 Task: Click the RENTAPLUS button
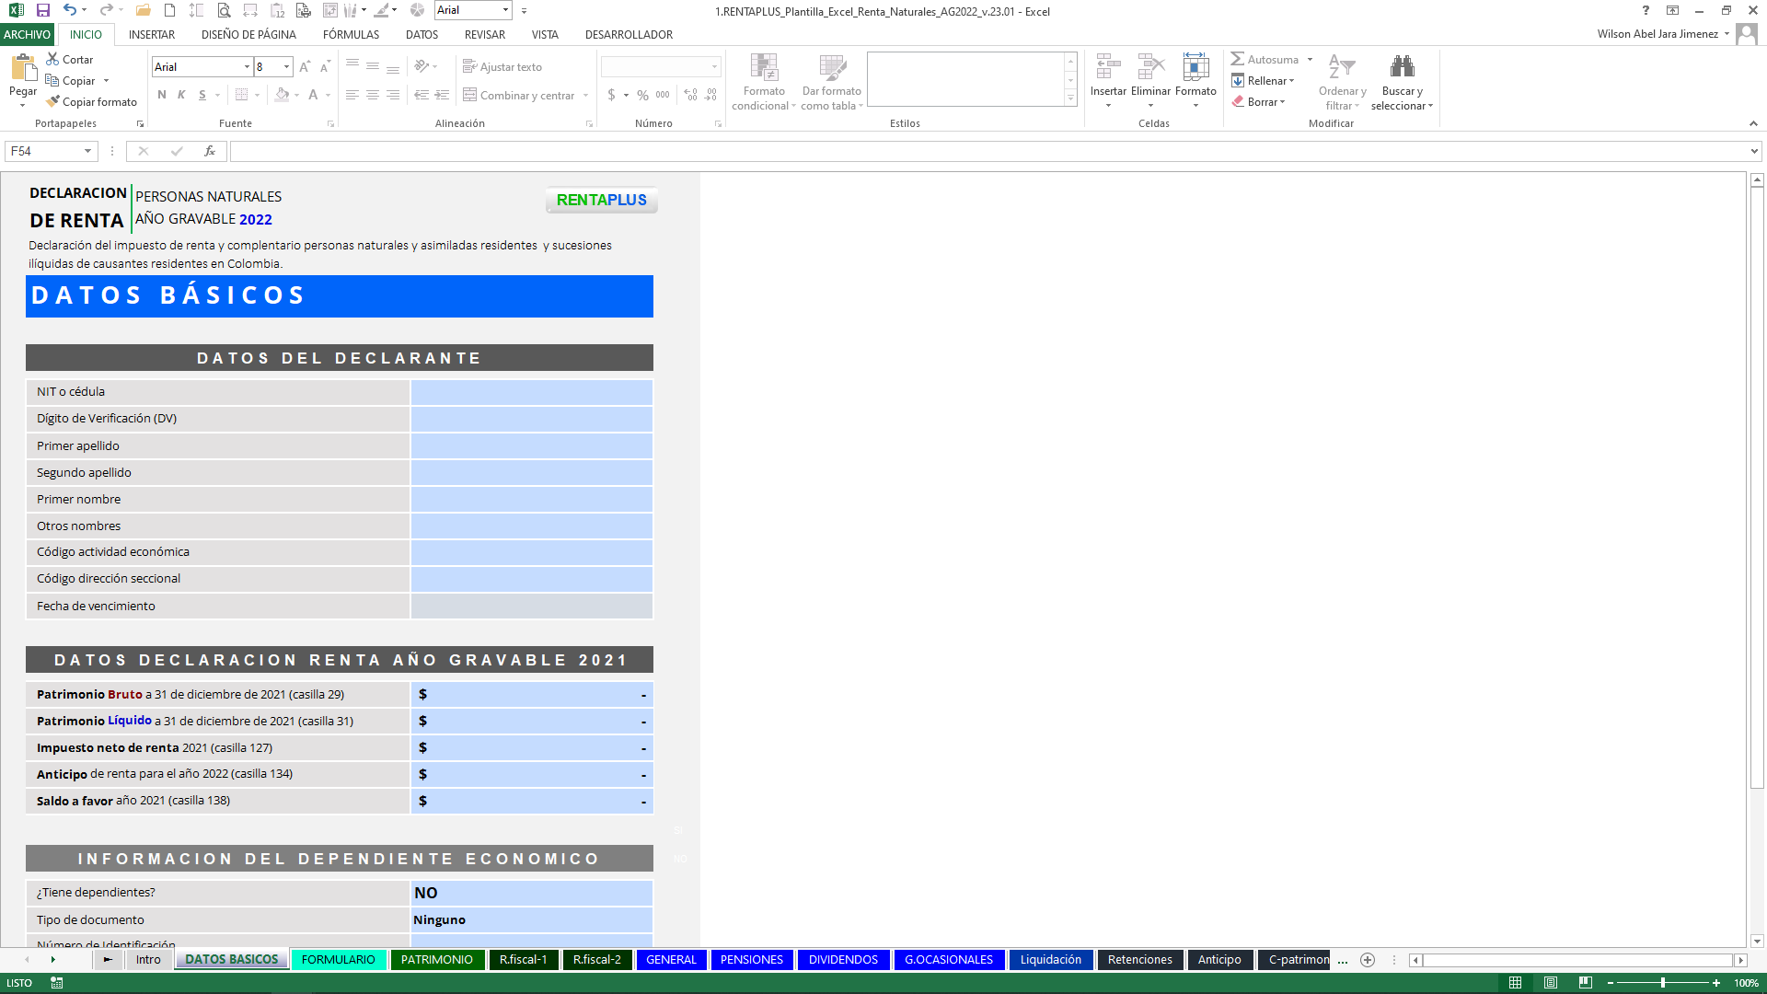coord(602,200)
